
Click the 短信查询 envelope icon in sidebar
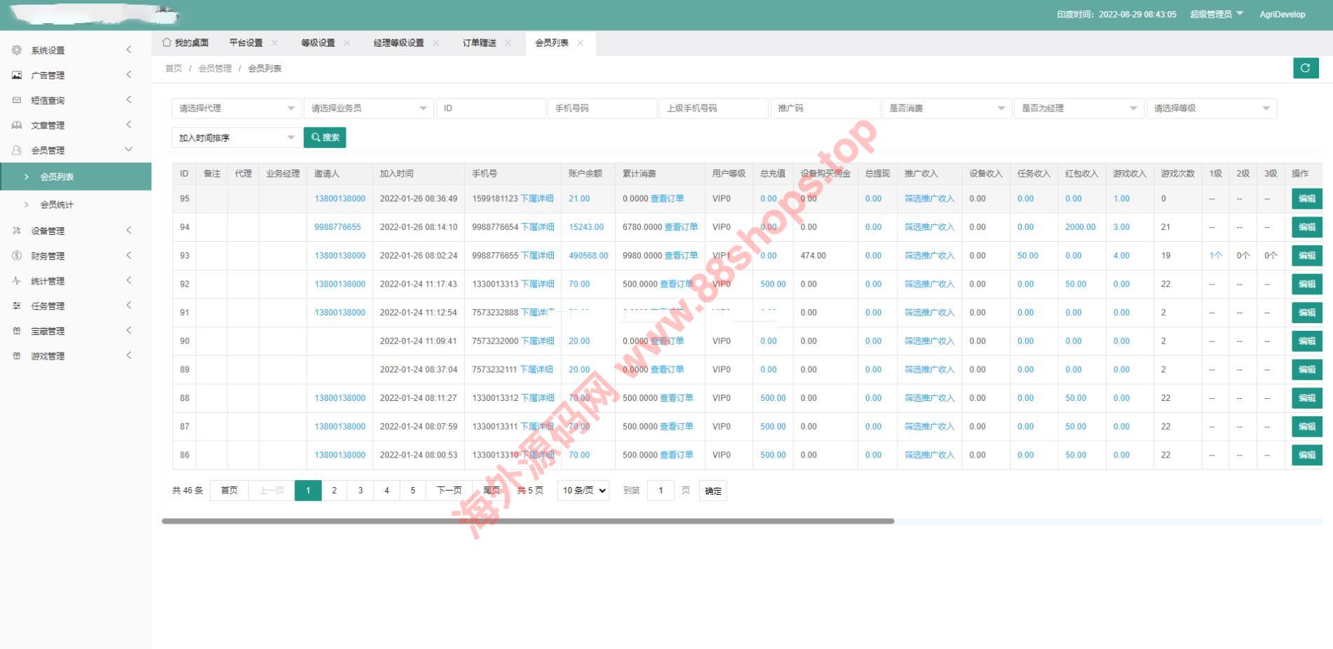click(17, 100)
